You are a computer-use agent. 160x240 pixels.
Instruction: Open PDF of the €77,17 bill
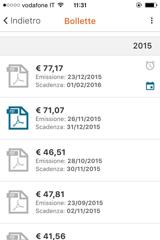(x=17, y=76)
